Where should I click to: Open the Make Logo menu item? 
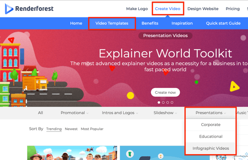[137, 9]
